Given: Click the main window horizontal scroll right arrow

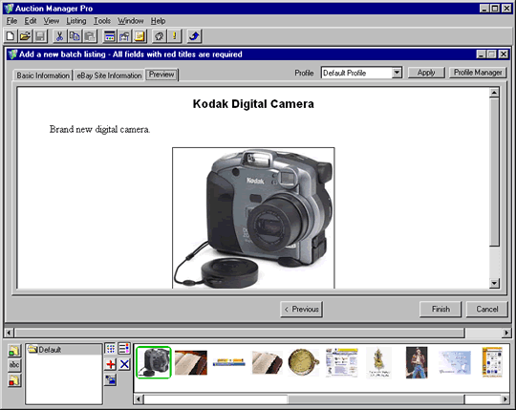Looking at the screenshot, I should 506,333.
